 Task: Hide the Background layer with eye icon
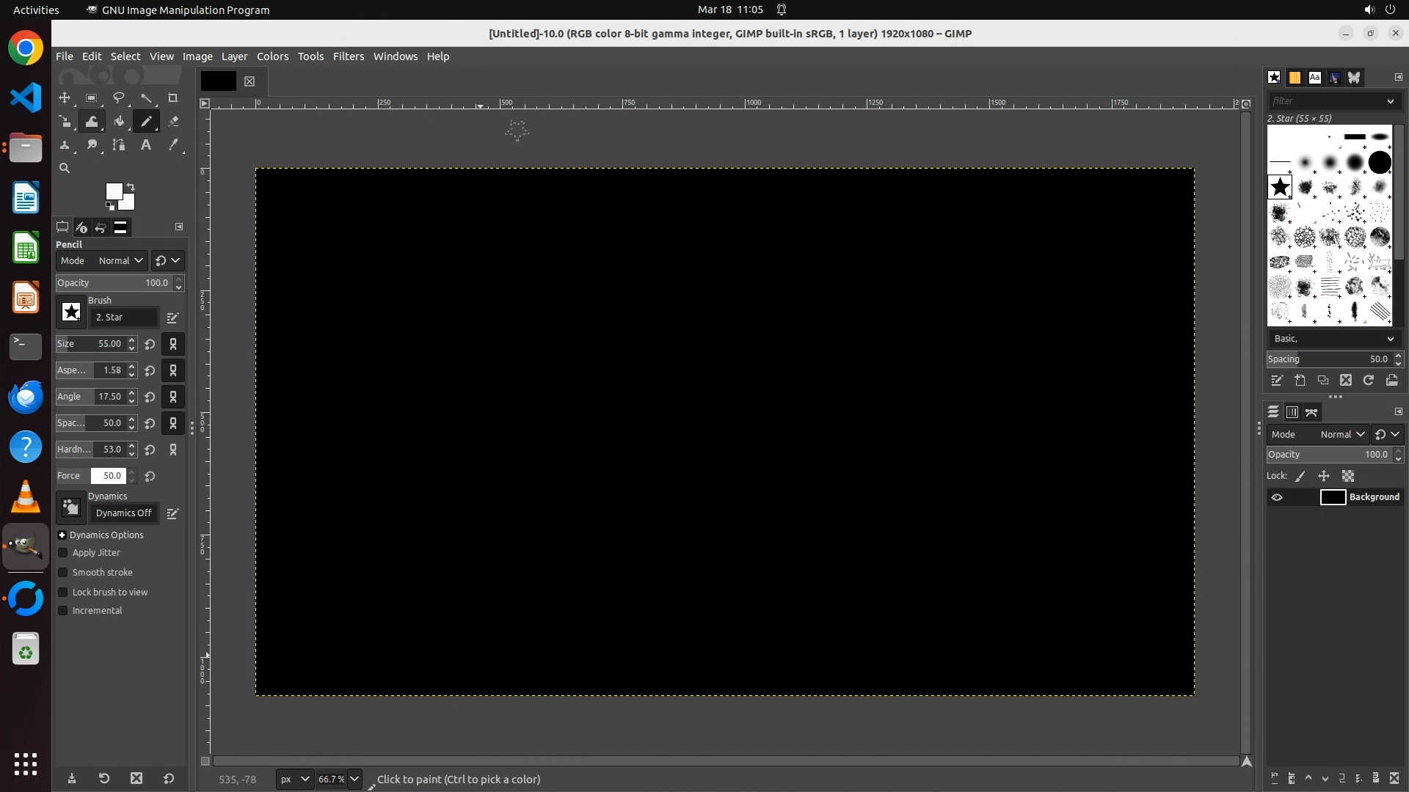pyautogui.click(x=1277, y=497)
